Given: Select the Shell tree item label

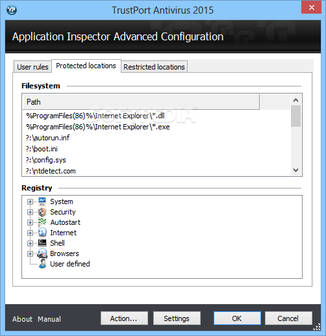Looking at the screenshot, I should tap(57, 243).
